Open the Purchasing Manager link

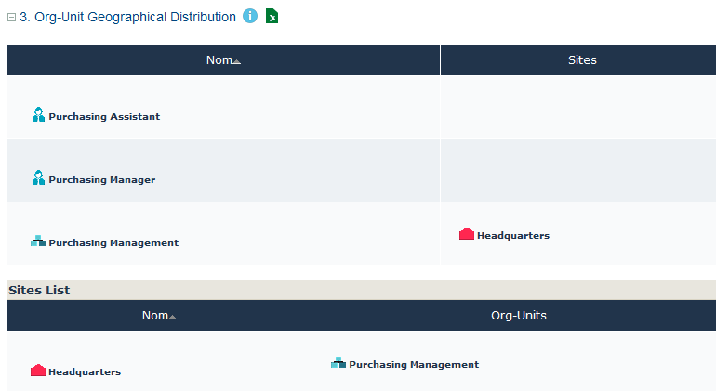pos(101,180)
